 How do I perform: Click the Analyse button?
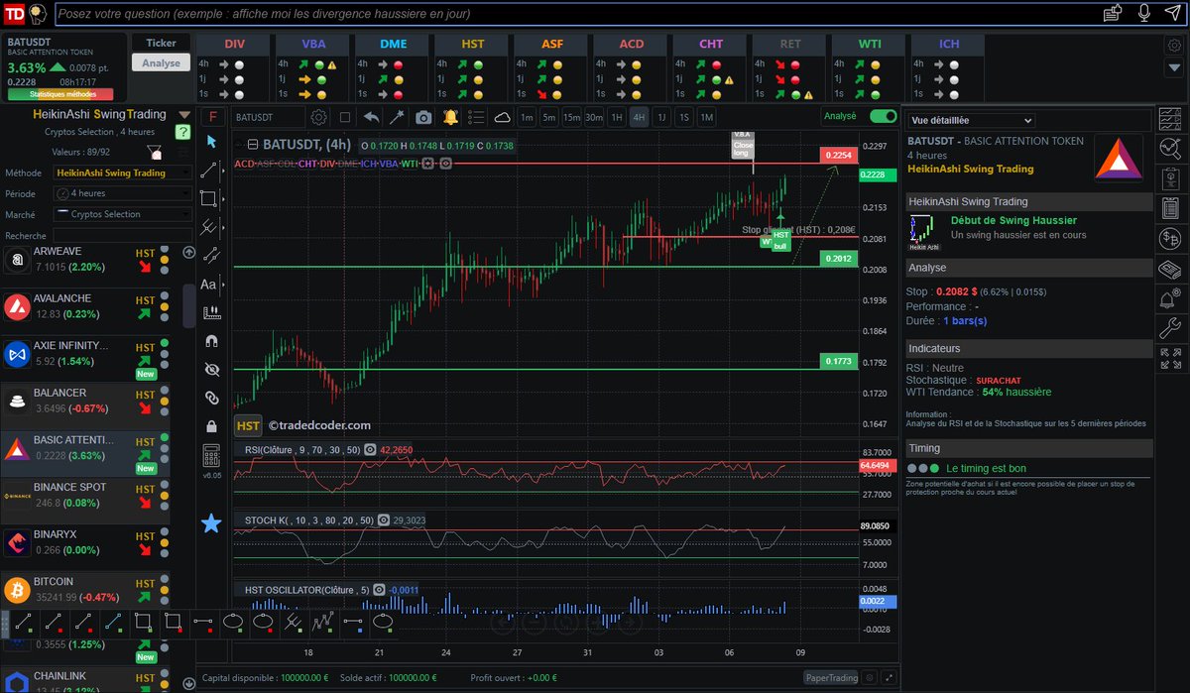click(x=161, y=62)
